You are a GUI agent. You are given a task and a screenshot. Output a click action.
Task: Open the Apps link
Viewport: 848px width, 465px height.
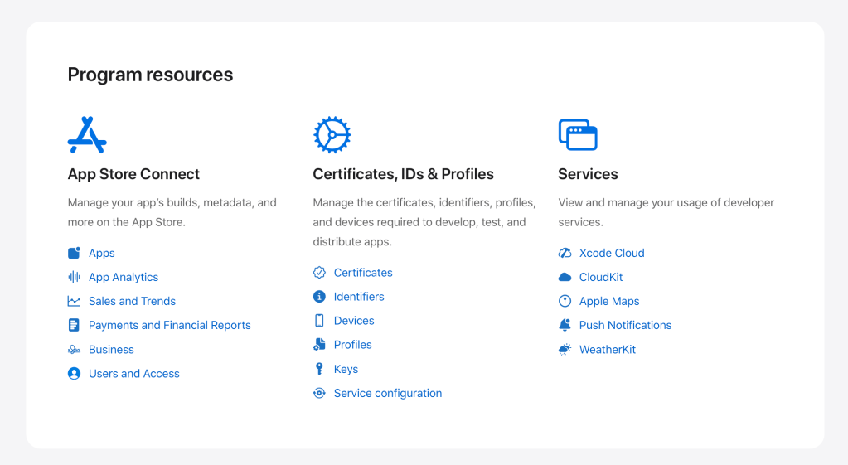tap(101, 254)
